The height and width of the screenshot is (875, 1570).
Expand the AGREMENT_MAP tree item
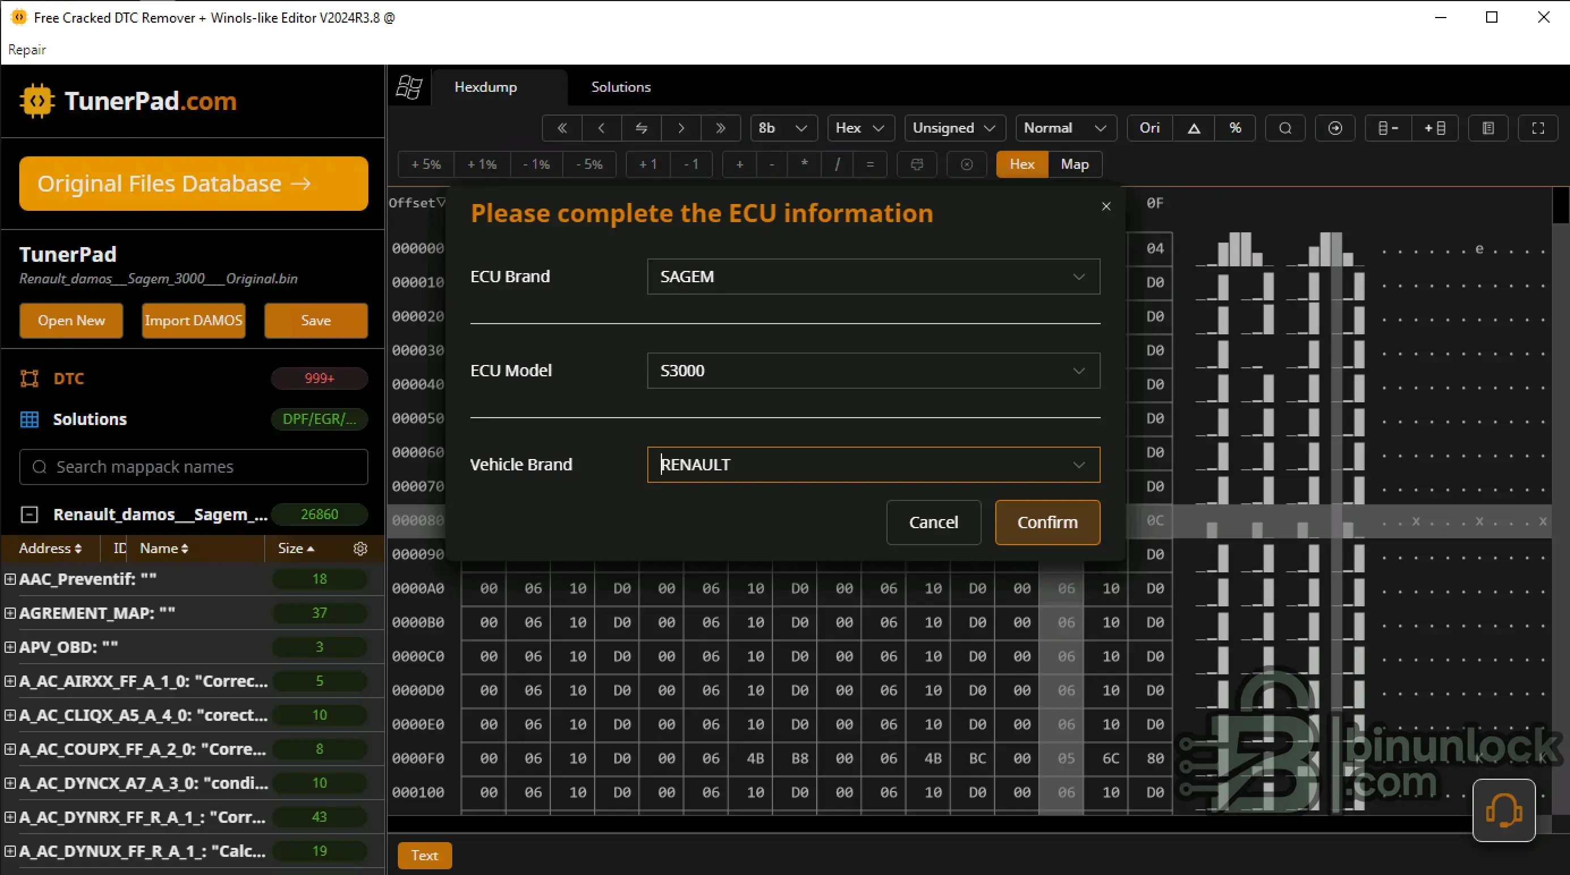tap(10, 613)
